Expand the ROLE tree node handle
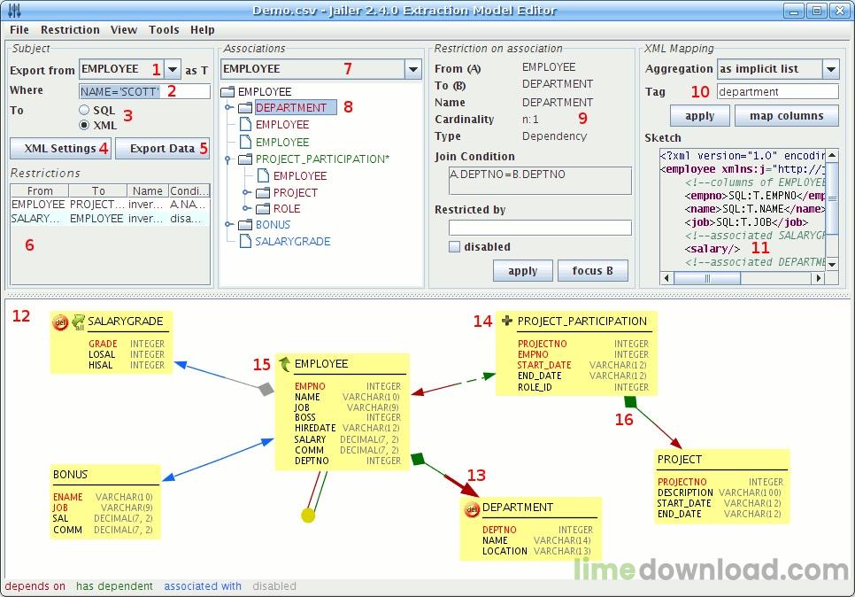 tap(246, 208)
